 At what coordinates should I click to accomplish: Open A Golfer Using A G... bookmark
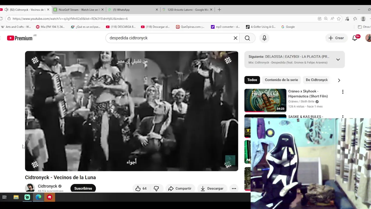coord(261,27)
